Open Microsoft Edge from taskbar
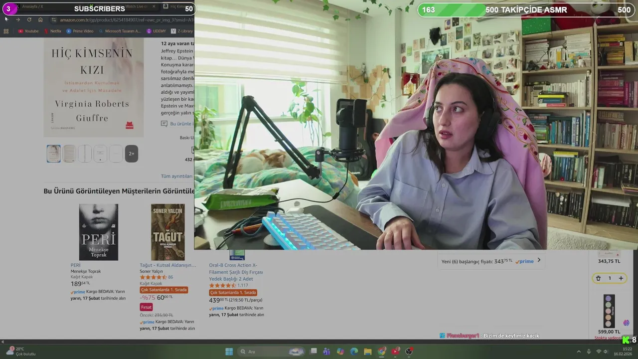The height and width of the screenshot is (359, 638). [x=354, y=352]
